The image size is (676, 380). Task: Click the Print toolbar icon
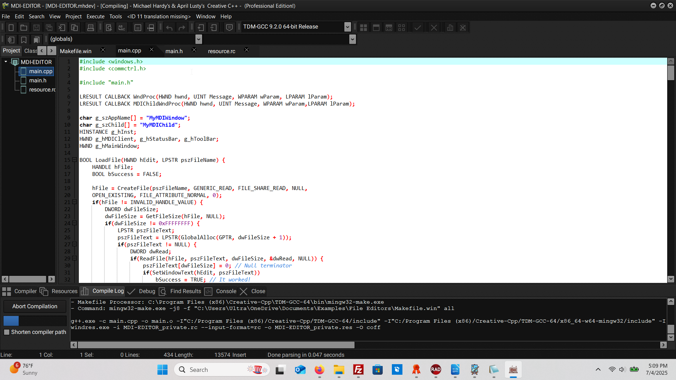coord(90,27)
